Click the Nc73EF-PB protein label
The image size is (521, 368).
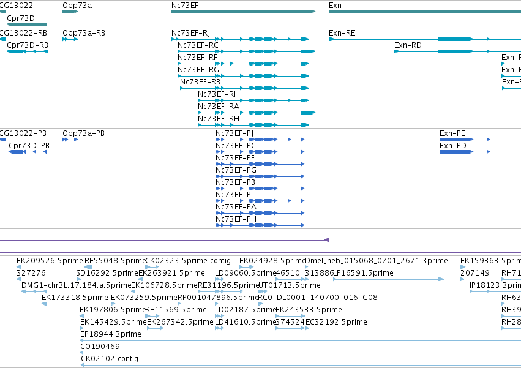coord(235,182)
